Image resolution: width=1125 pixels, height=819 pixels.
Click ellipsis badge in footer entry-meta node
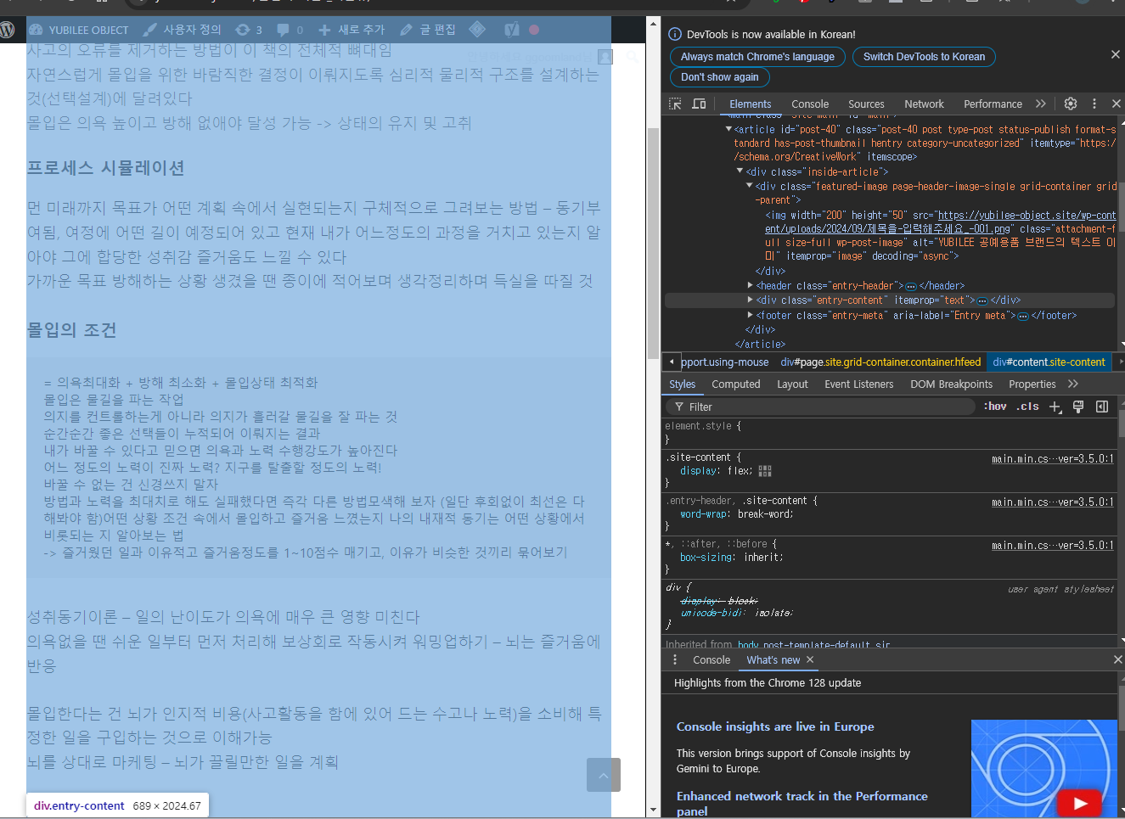[x=1023, y=316]
